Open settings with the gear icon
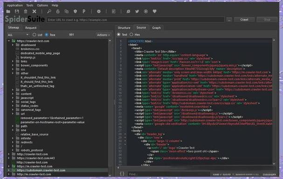Screen dimensions: 283x179 coord(99,12)
